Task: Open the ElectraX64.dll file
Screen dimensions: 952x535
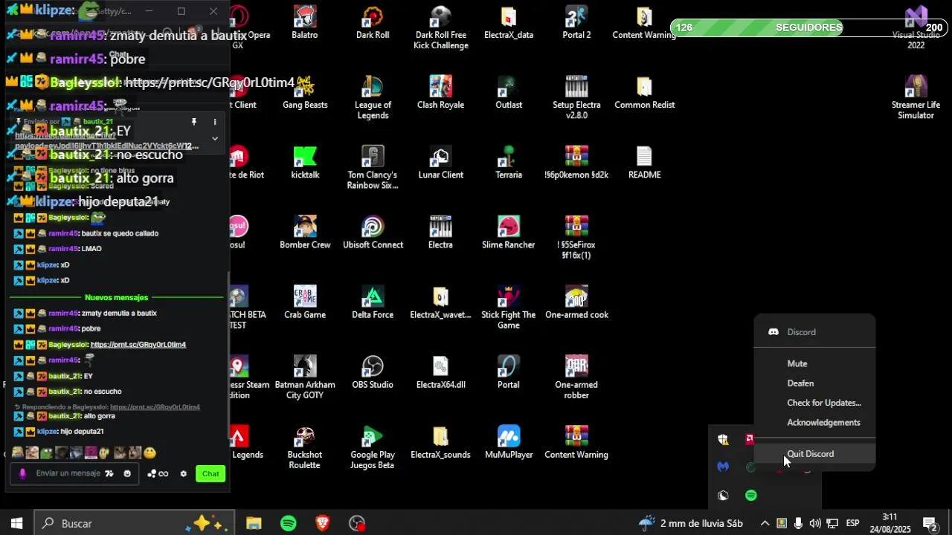Action: pos(440,372)
